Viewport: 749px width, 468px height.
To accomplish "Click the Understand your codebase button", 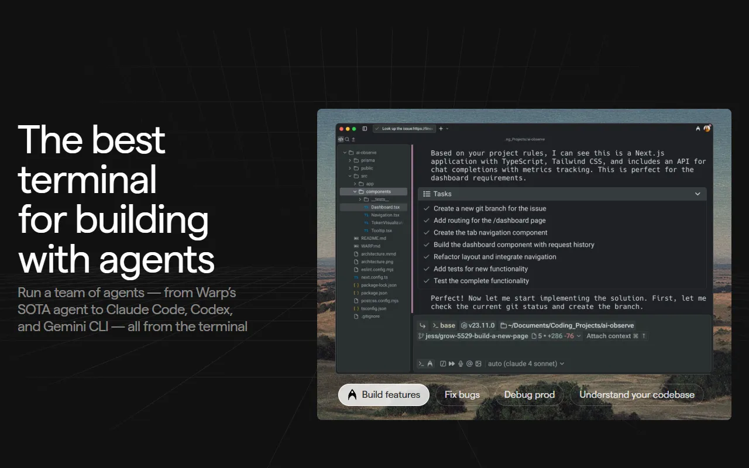I will tap(637, 395).
